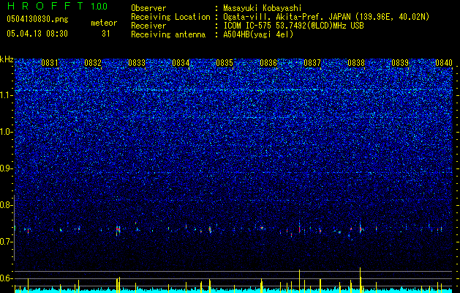Select the 0831 time marker
460x293 pixels.
click(50, 63)
